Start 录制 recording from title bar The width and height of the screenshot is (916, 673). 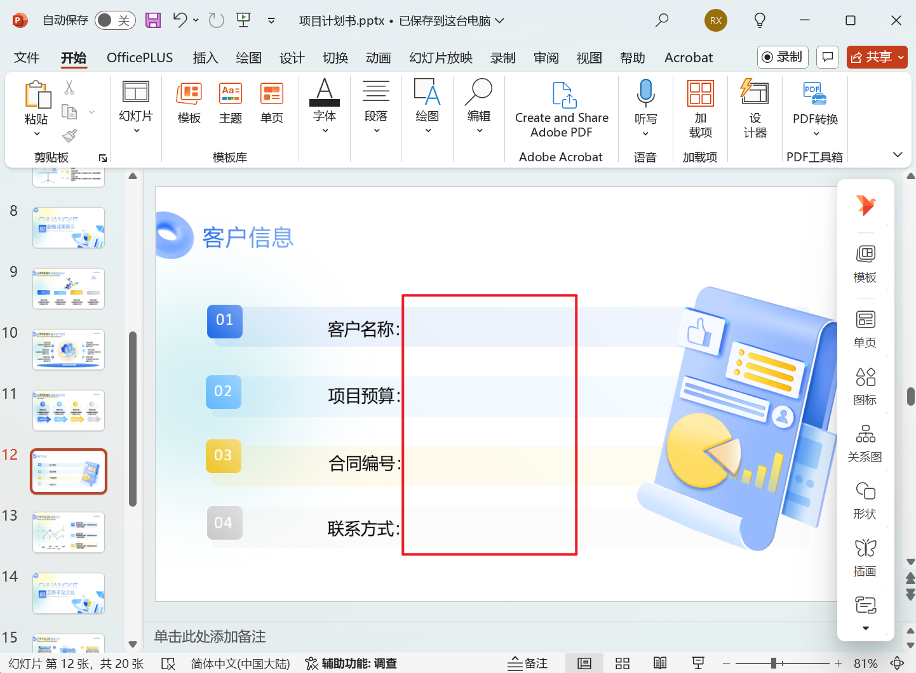(x=782, y=57)
